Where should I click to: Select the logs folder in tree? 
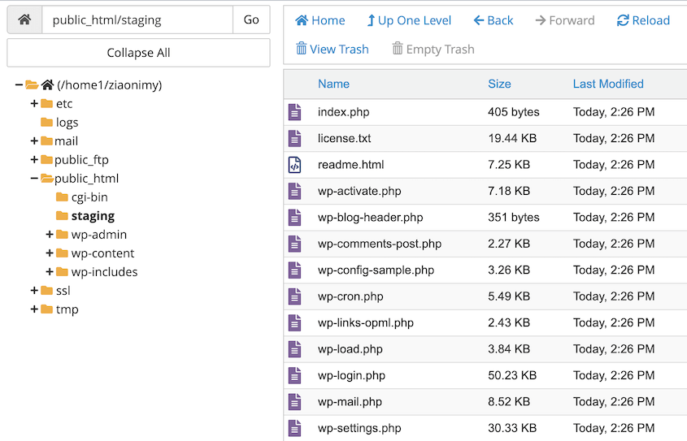pos(67,123)
